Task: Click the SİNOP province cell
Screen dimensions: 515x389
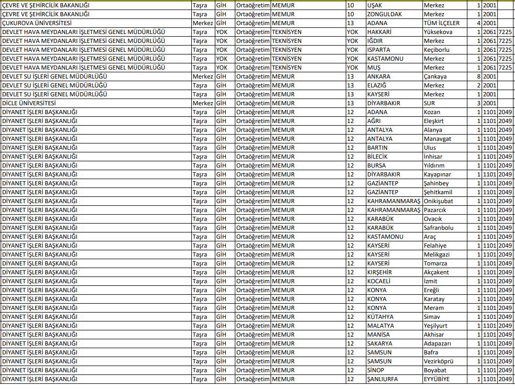Action: point(394,370)
